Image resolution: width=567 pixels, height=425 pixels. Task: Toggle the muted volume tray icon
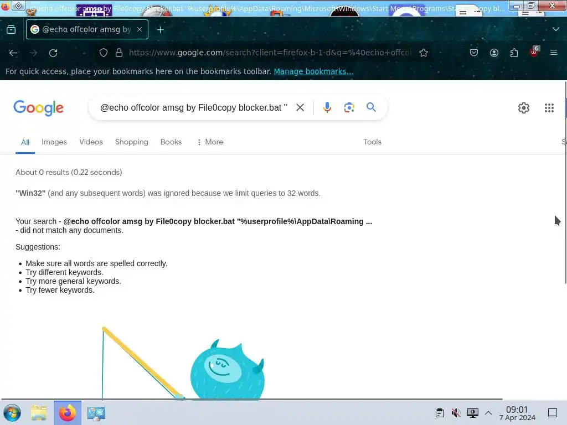456,413
